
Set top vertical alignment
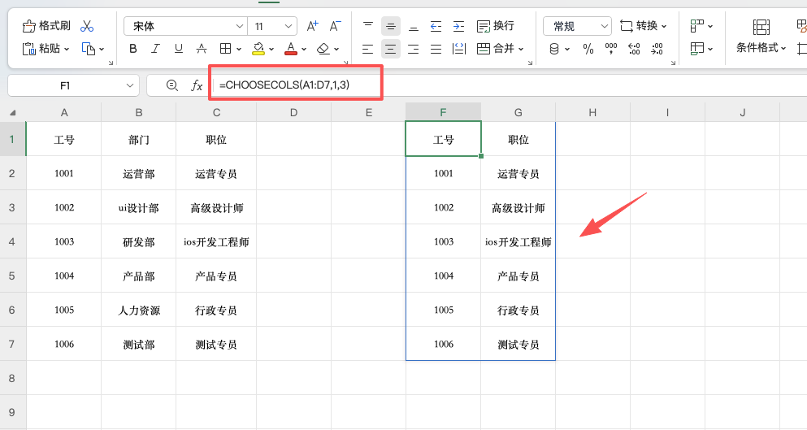(368, 26)
